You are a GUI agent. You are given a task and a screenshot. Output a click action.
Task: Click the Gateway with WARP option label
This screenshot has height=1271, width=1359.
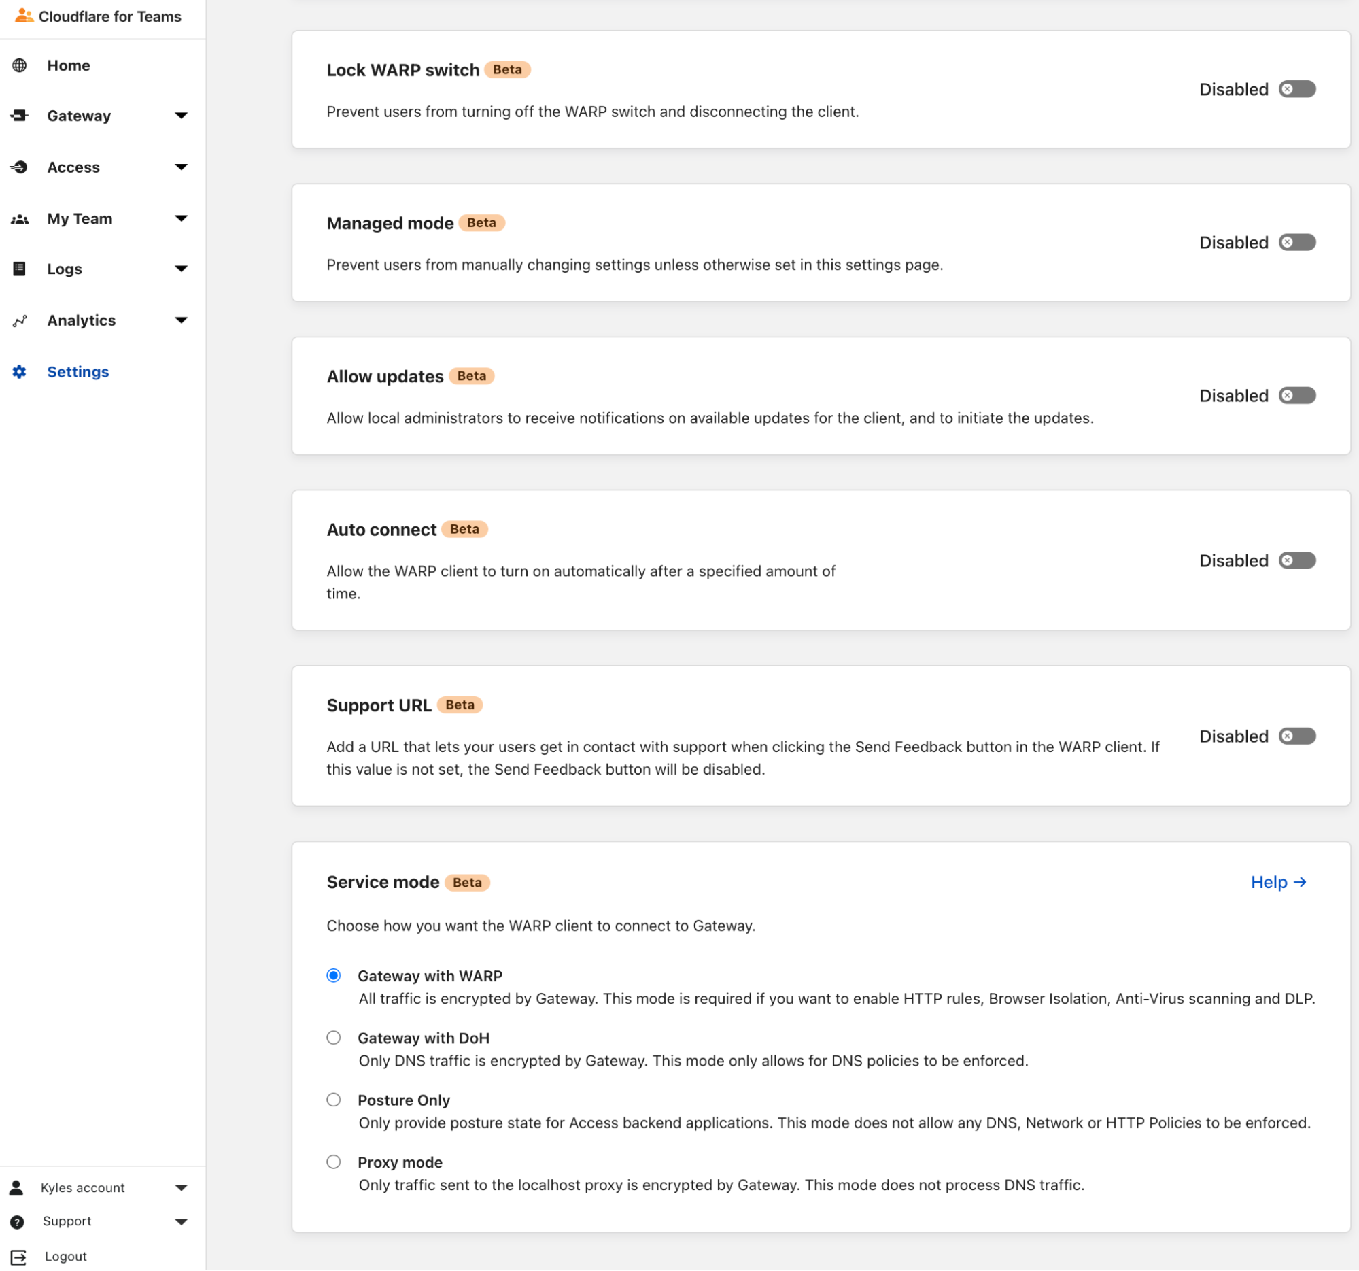pos(430,976)
